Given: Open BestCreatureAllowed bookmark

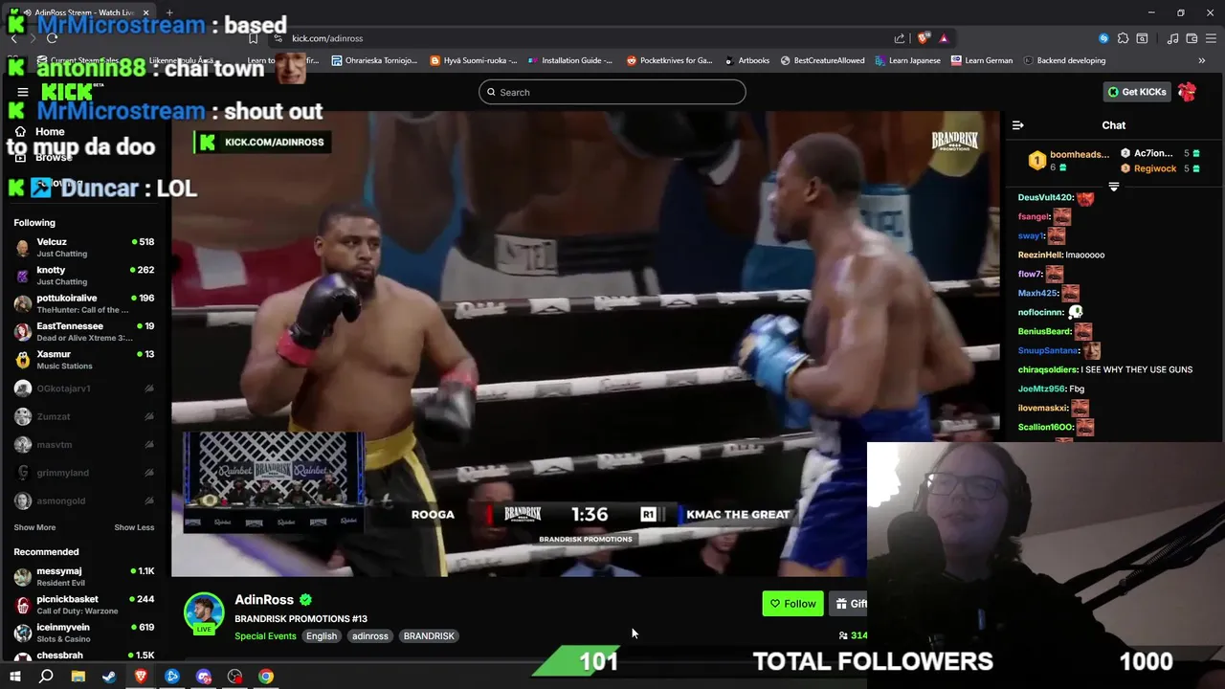Looking at the screenshot, I should (x=822, y=60).
